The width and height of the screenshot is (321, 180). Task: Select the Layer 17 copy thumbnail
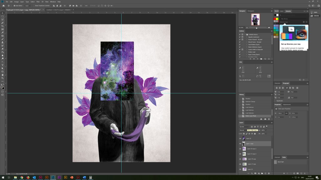244,164
